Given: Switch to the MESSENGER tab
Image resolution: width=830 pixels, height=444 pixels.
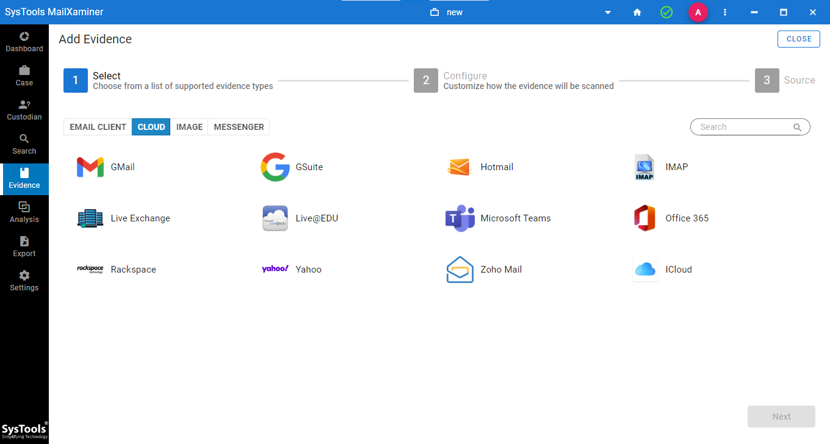Looking at the screenshot, I should pyautogui.click(x=239, y=127).
